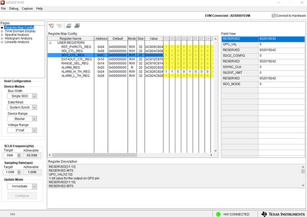Click the Address column header
Screen dimensions: 307x217
[x=101, y=39]
